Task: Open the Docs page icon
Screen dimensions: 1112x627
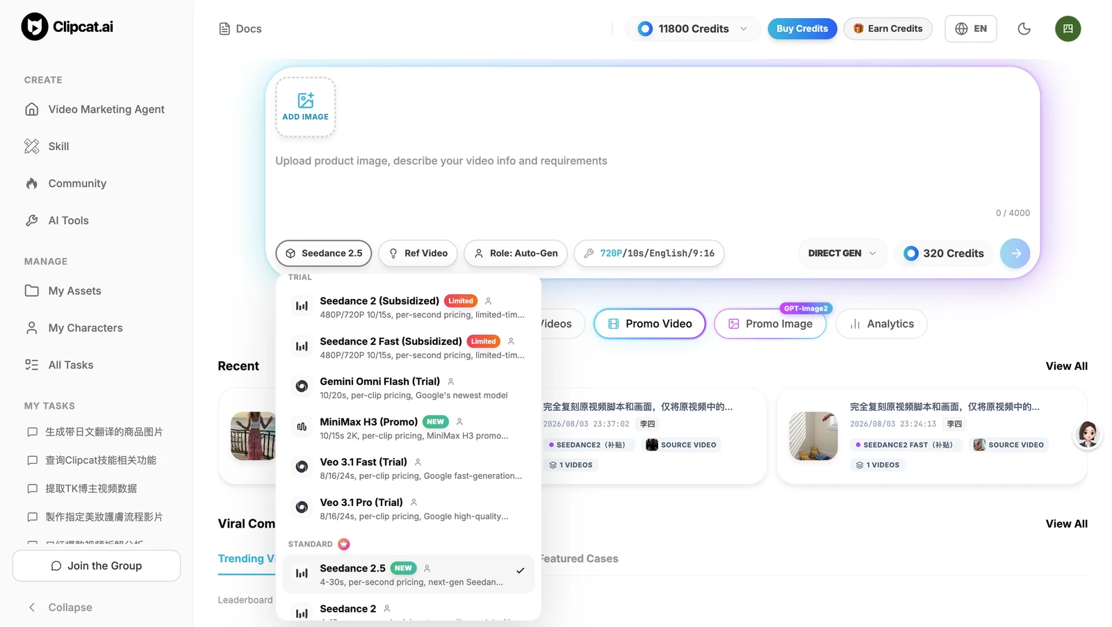Action: point(224,28)
